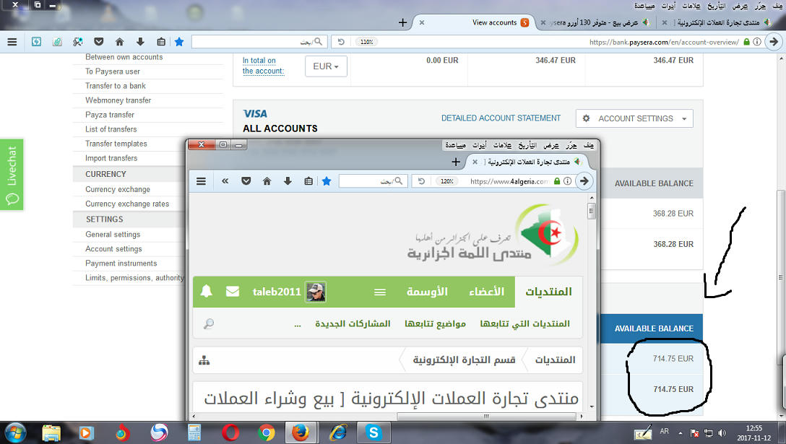Open the Detailed Account Statement link

(x=501, y=118)
